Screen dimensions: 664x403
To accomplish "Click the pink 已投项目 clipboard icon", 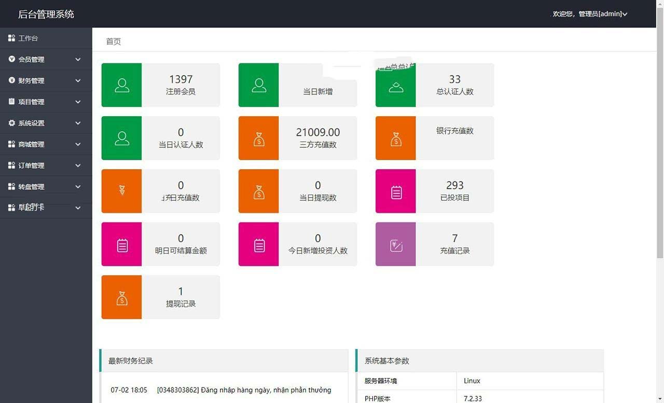I will (x=395, y=191).
